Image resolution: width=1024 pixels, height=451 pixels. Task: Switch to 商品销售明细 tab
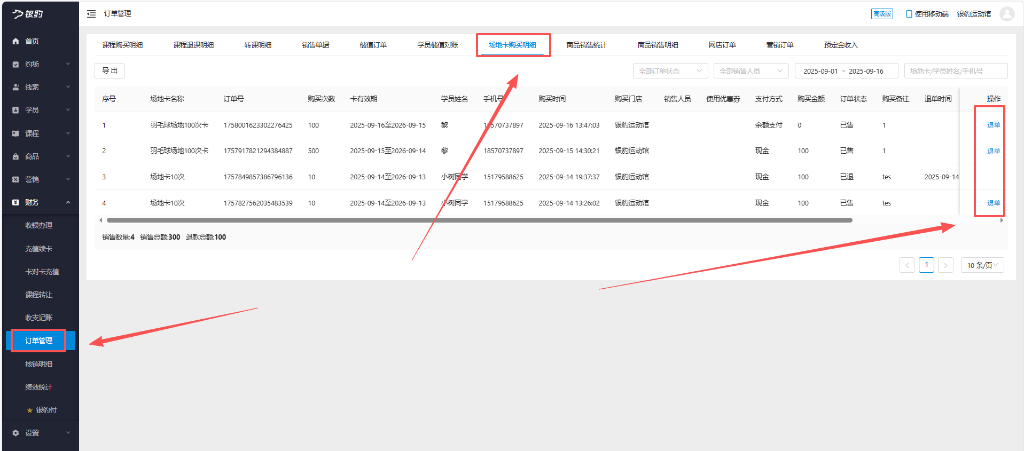coord(658,45)
